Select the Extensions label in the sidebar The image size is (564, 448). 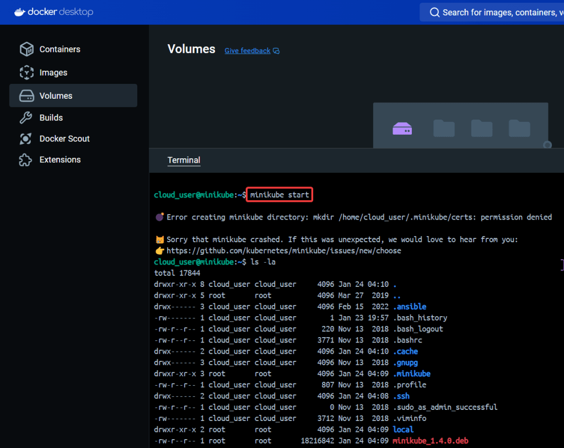coord(60,160)
